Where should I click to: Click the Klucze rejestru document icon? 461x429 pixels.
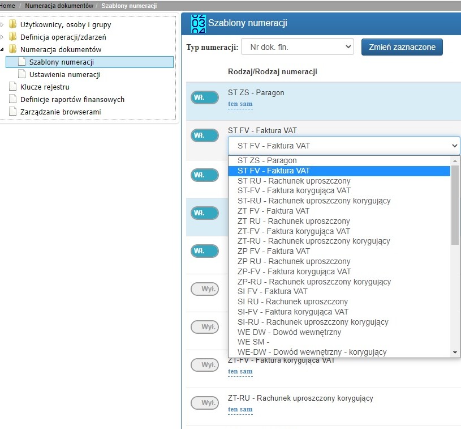(x=12, y=86)
